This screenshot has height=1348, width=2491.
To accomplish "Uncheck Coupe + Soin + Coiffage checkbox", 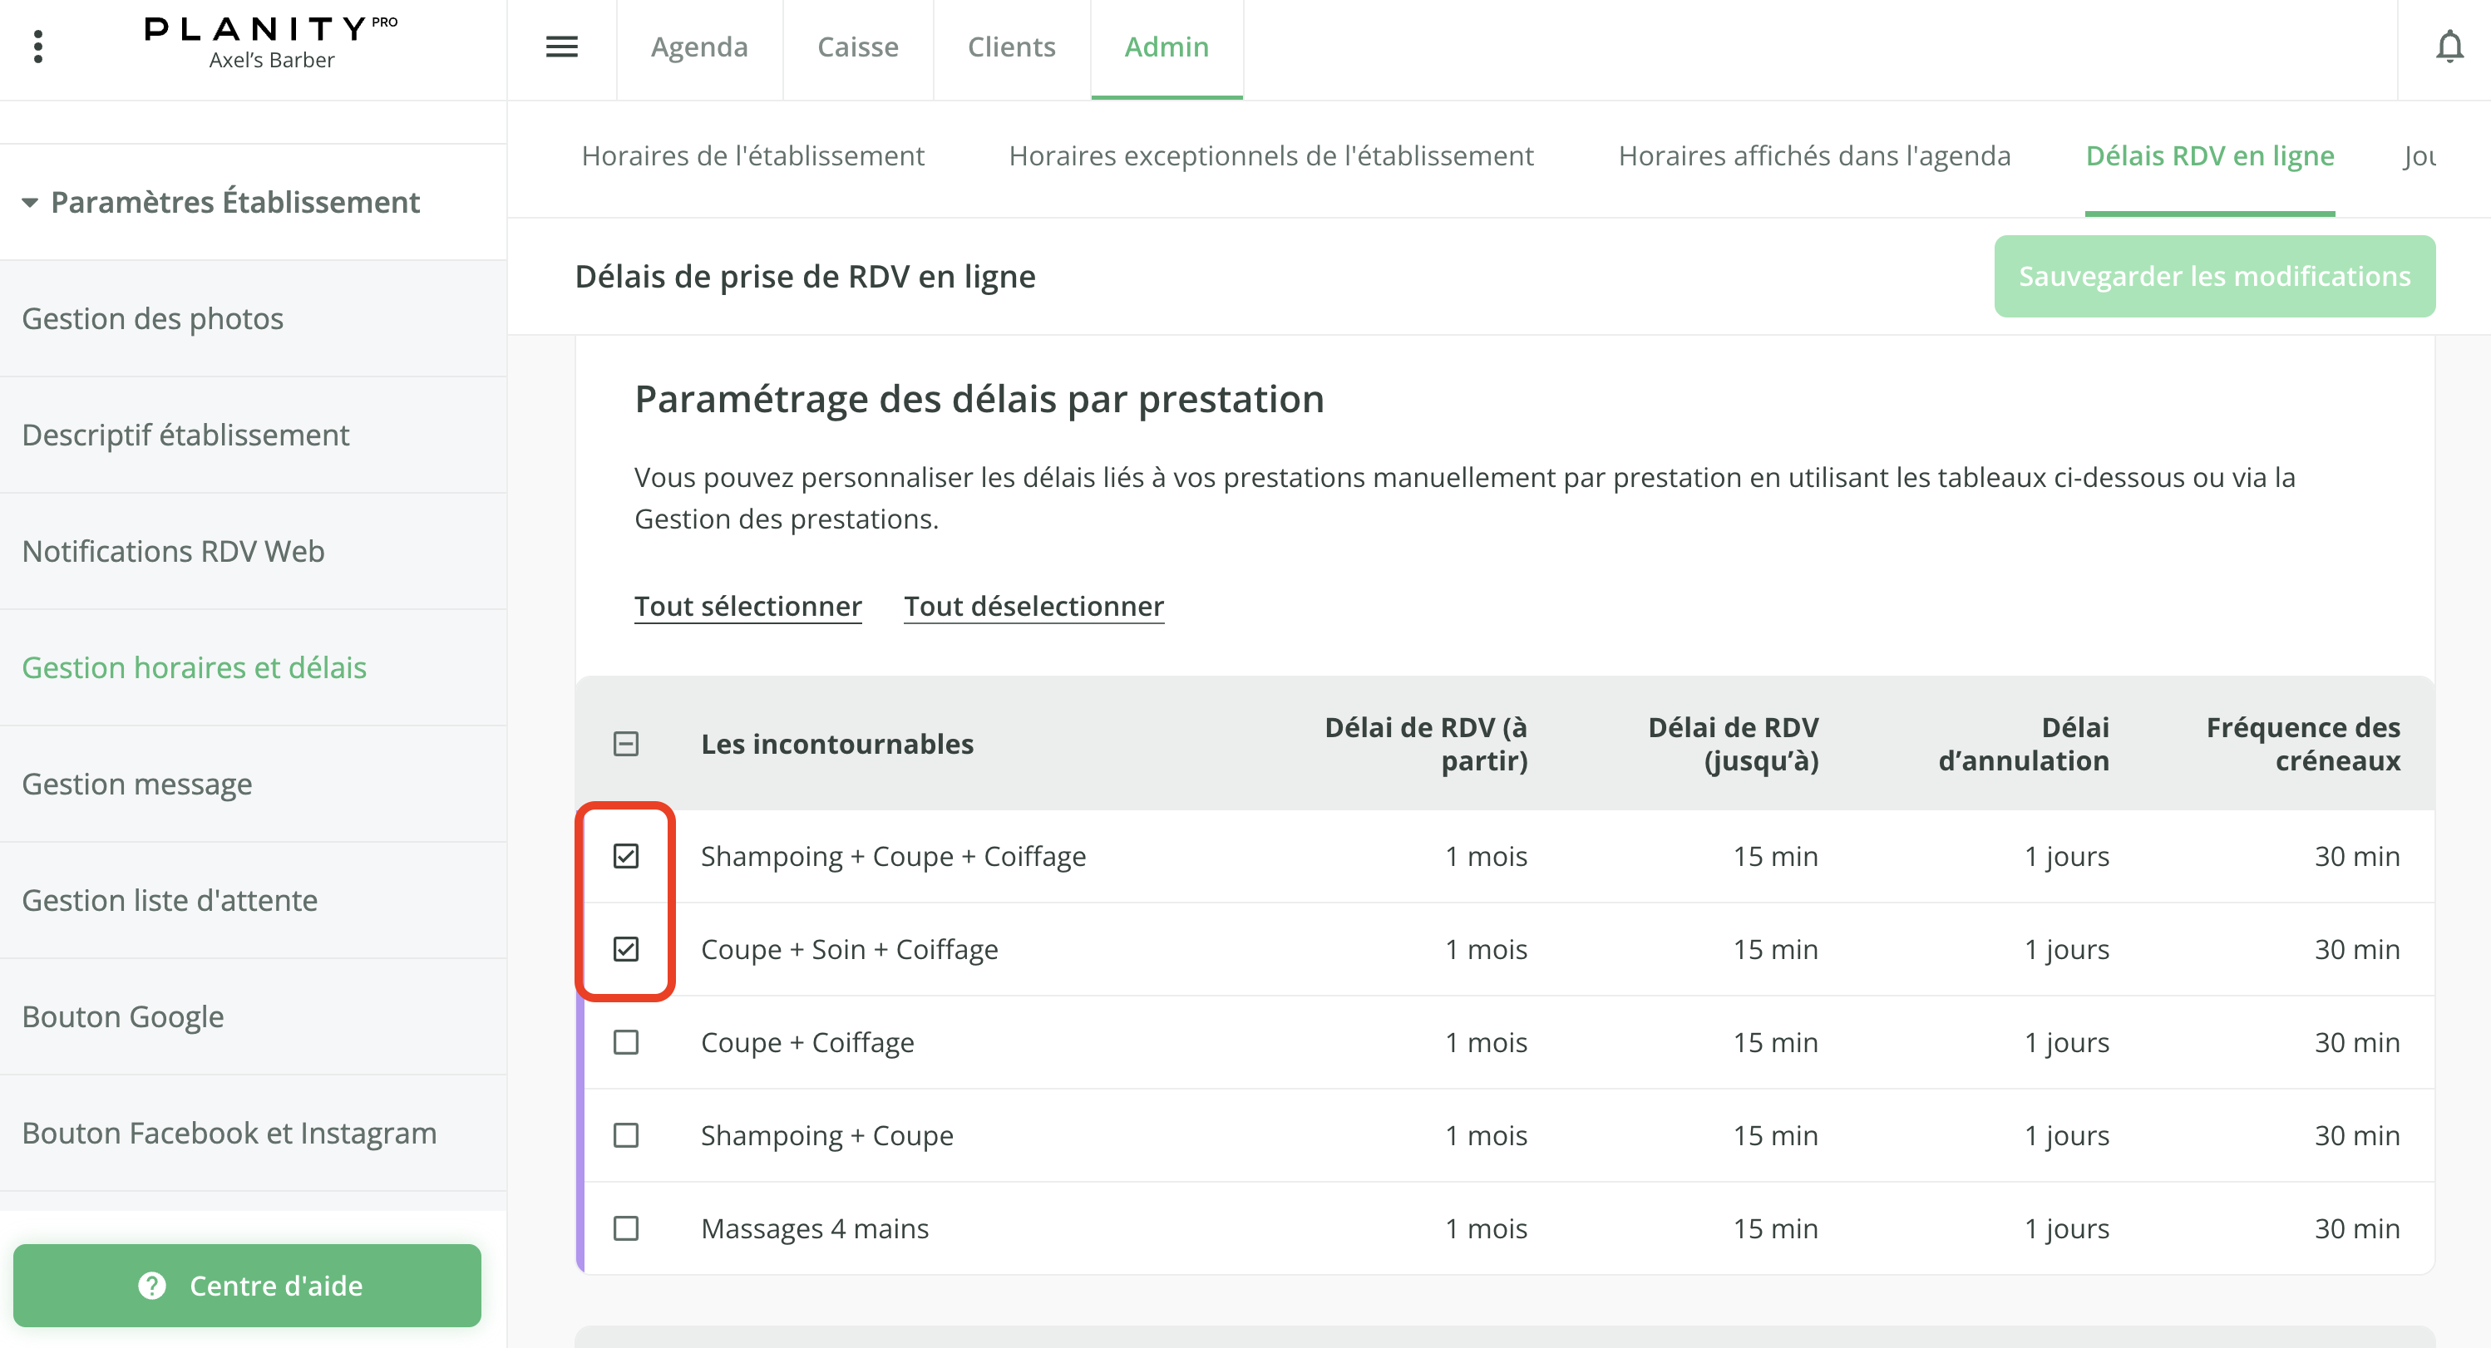I will click(x=625, y=949).
